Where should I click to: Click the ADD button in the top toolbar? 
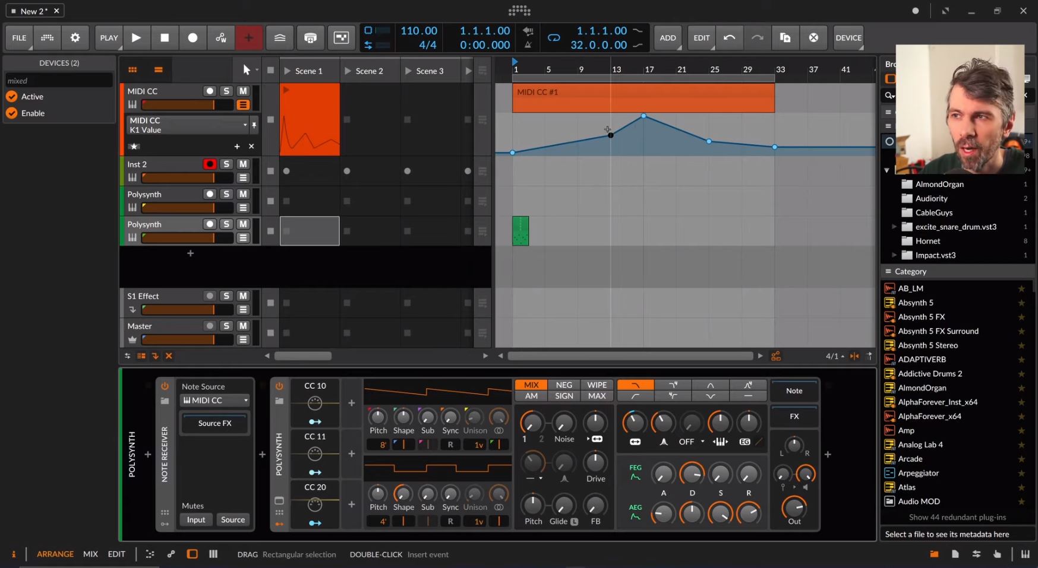point(667,37)
